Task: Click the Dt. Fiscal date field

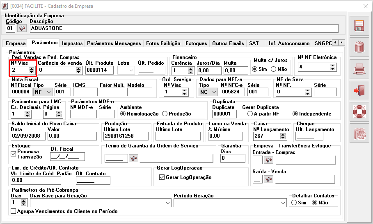Action: (67, 156)
